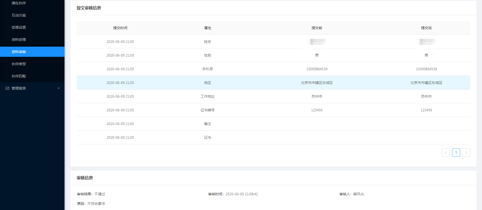Click 男 in the 提交前 column

317,55
